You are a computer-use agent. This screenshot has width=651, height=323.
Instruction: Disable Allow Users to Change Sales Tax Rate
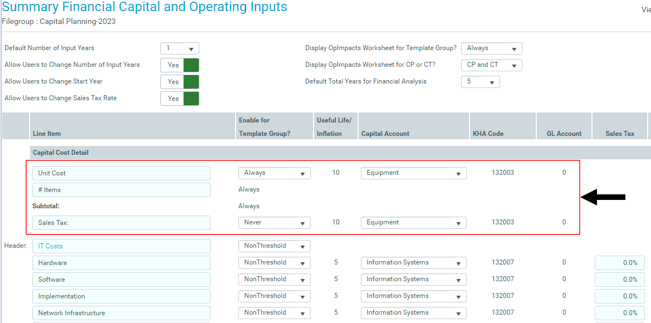[180, 99]
